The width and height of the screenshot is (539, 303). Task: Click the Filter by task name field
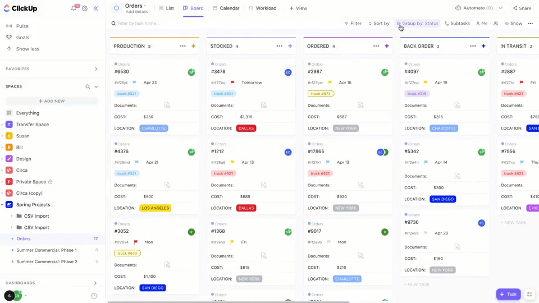coord(139,24)
